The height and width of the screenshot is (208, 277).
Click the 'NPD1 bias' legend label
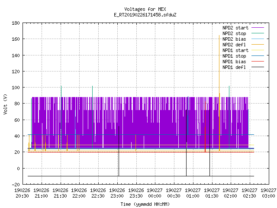[234, 62]
